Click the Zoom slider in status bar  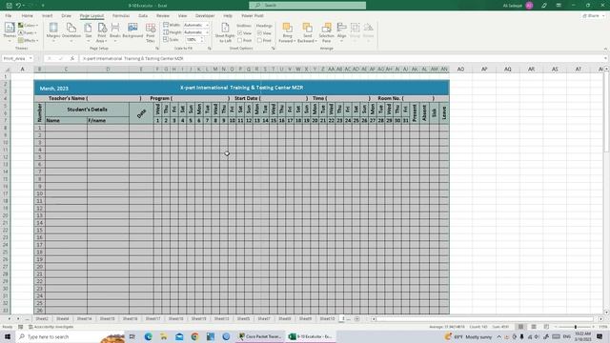click(x=575, y=327)
